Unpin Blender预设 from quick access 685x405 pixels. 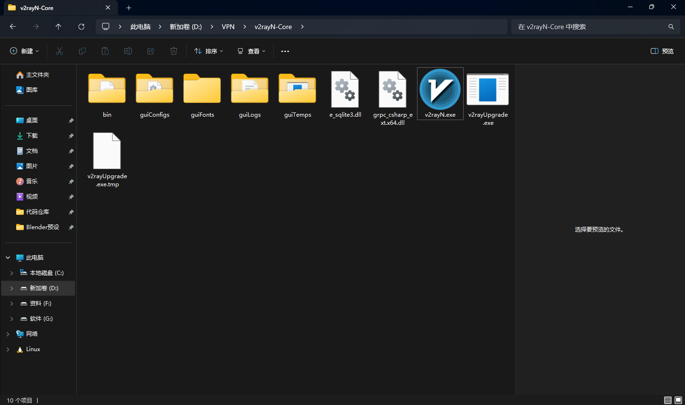coord(71,227)
